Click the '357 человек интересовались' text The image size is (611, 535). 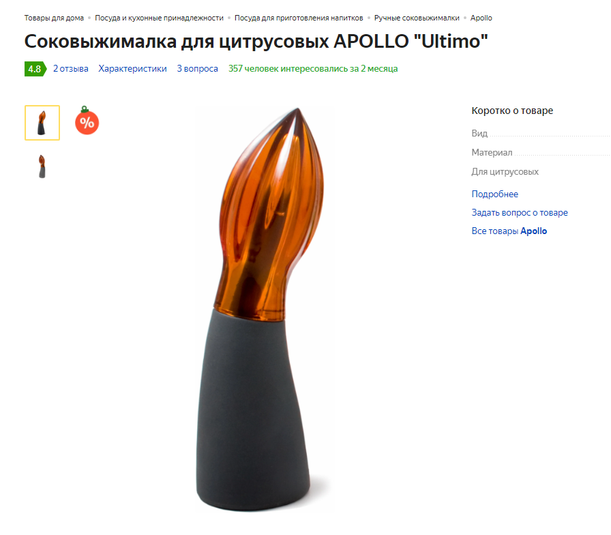click(x=313, y=69)
